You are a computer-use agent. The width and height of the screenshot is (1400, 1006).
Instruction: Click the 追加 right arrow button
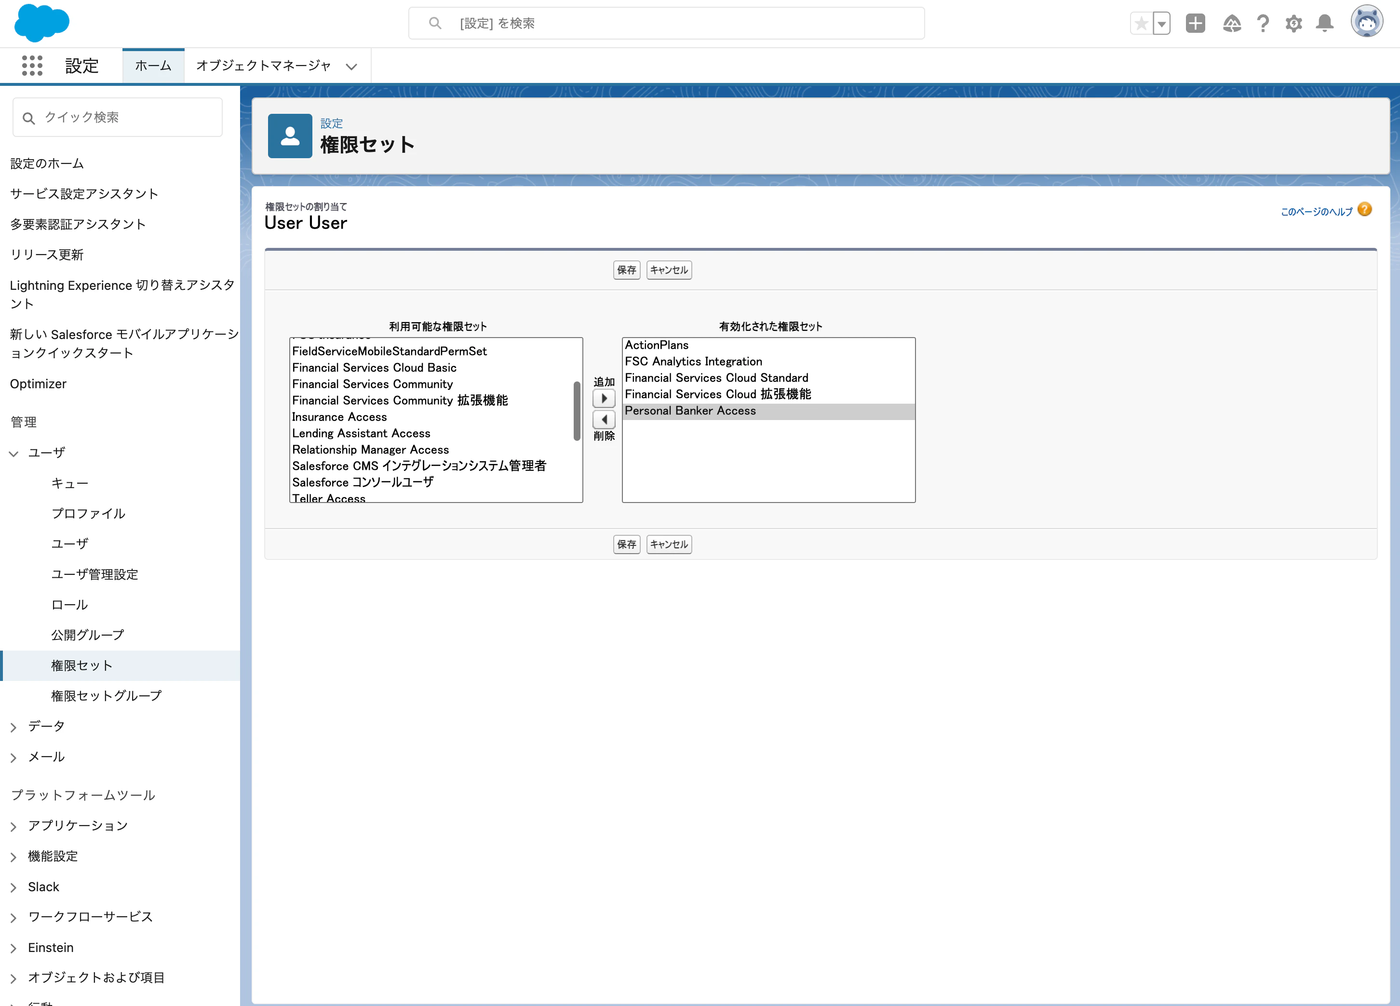tap(604, 399)
